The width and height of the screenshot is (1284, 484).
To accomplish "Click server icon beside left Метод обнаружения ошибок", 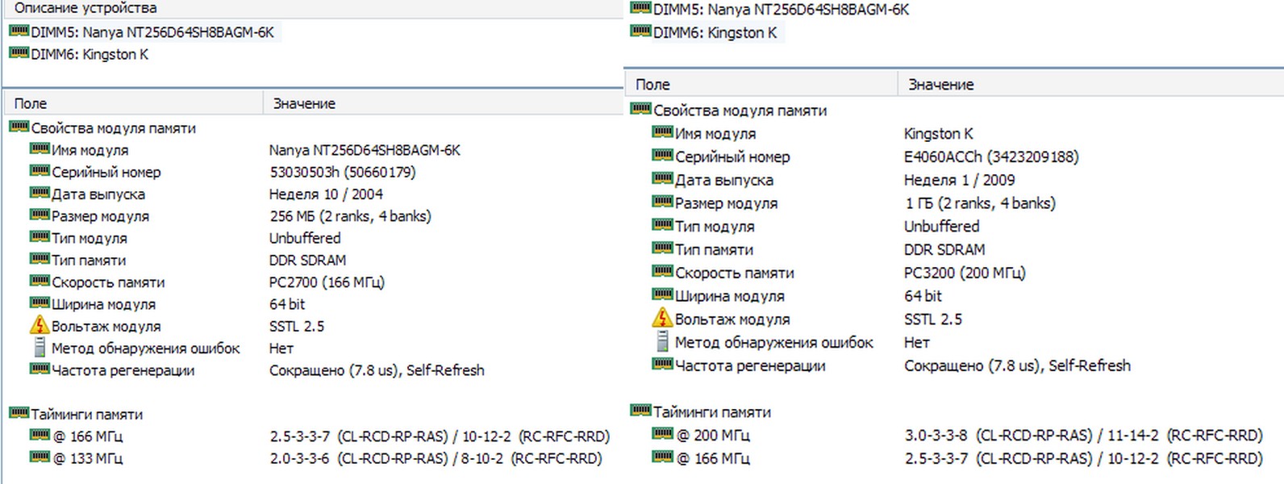I will [x=40, y=348].
